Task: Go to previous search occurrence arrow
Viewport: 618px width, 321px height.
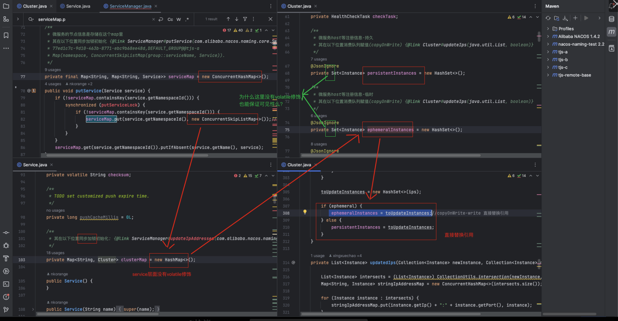Action: click(x=228, y=19)
